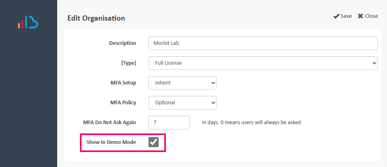Click the 'in days' hint text
The width and height of the screenshot is (387, 167).
(x=251, y=122)
